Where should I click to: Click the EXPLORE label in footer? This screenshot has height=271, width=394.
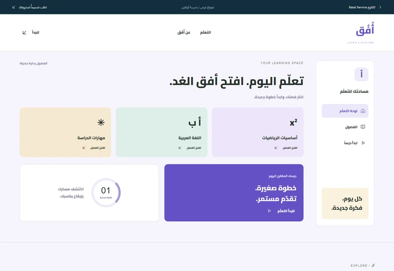pos(359,265)
